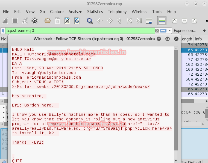Screen dimensions: 208x163
Task: Open filter bookmarks icon
Action: [3, 31]
